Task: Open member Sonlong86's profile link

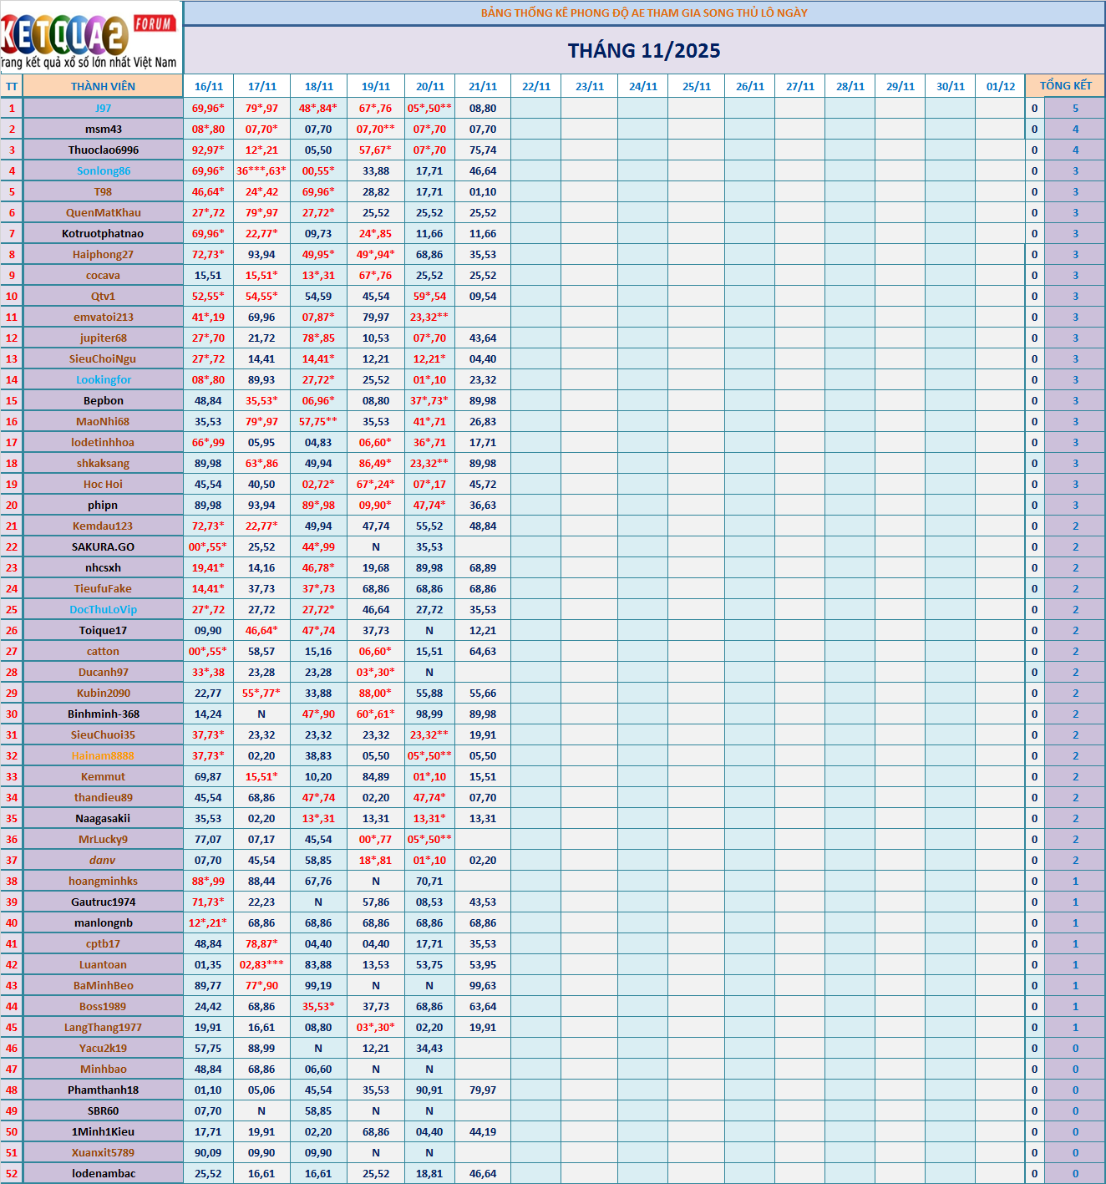Action: point(104,170)
